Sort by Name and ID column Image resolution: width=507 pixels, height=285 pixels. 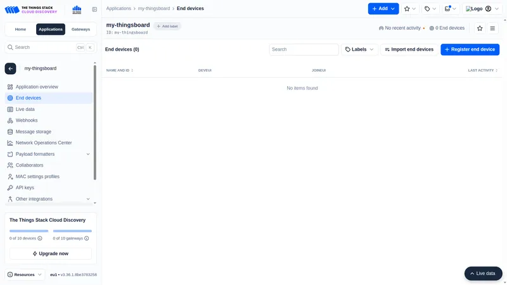pos(120,70)
